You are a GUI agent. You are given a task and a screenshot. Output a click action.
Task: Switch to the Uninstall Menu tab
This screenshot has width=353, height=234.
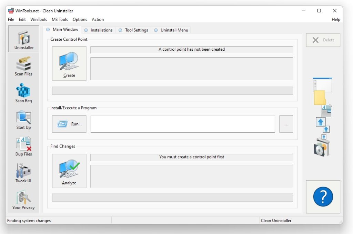click(x=171, y=30)
